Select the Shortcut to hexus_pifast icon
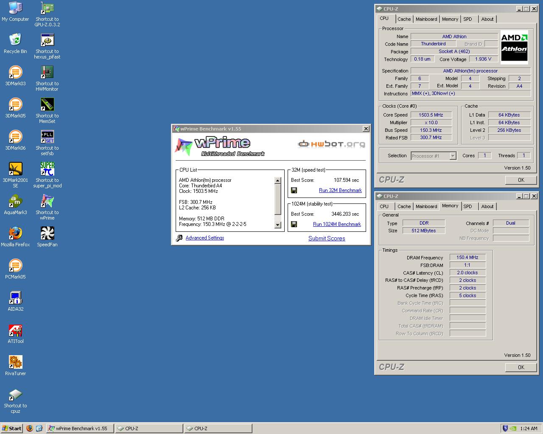Screen dimensions: 543x434 47,46
